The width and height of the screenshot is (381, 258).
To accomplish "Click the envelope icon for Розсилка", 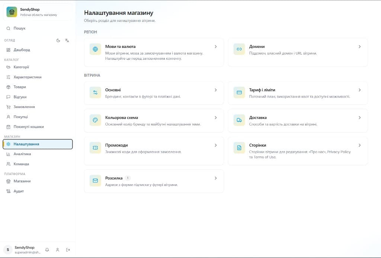I will tap(95, 181).
